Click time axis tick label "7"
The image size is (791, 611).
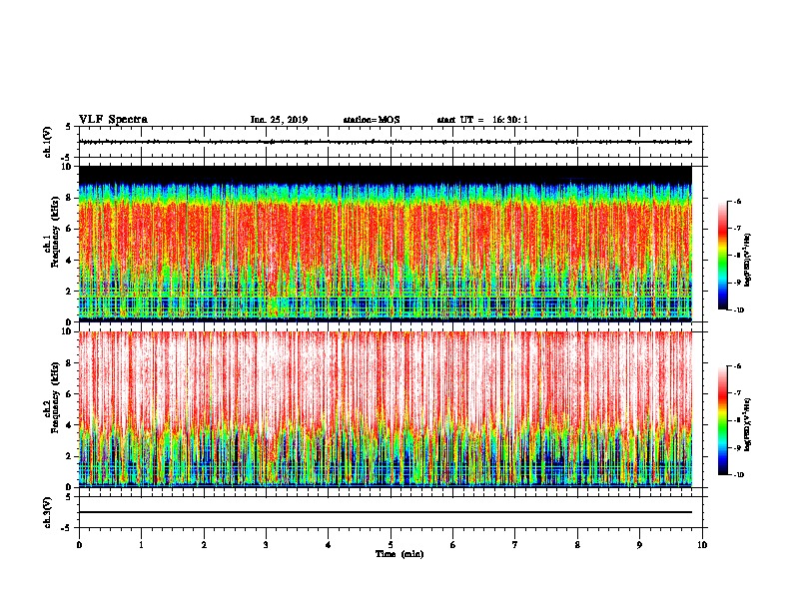pyautogui.click(x=515, y=545)
